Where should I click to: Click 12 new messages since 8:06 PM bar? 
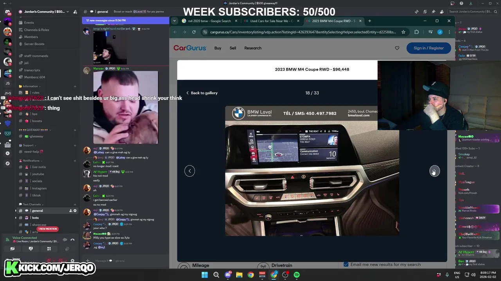pyautogui.click(x=125, y=20)
